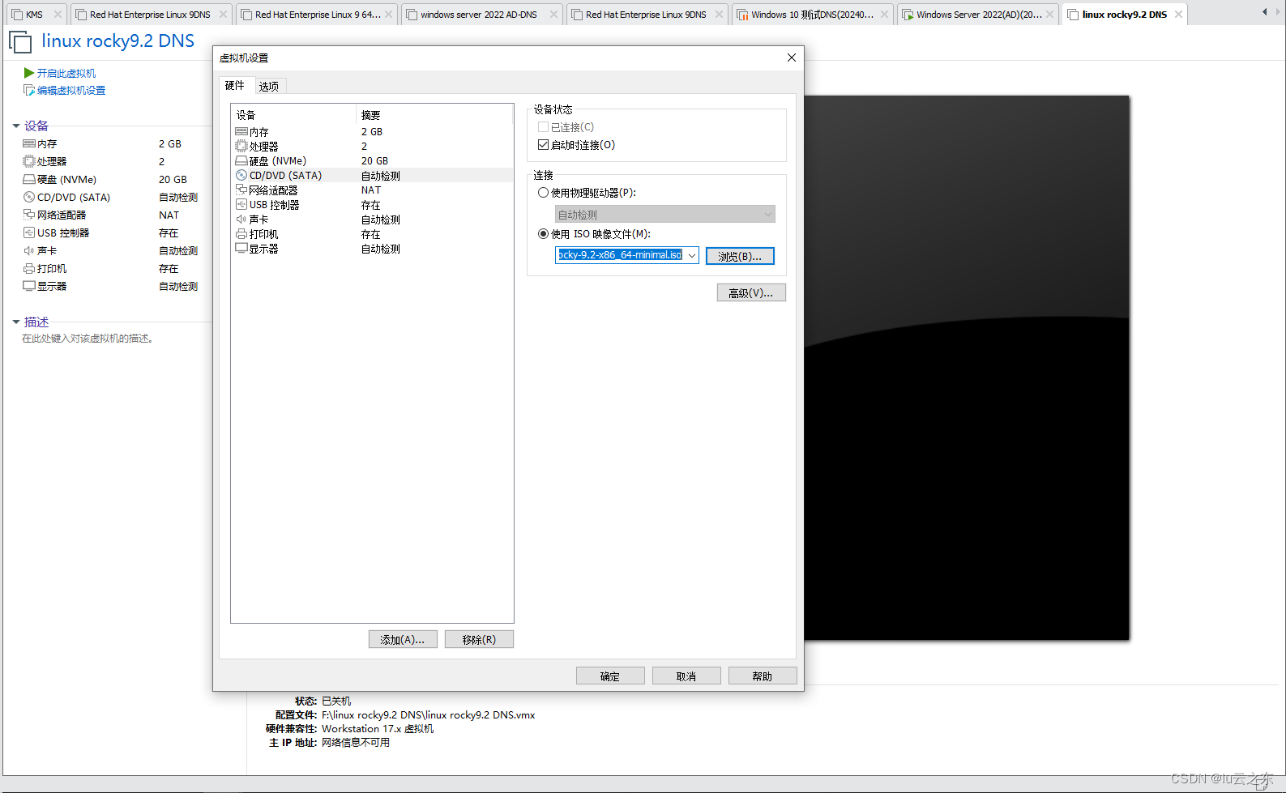Screen dimensions: 1286x793
Task: Switch to 硬件 tab in dialog
Action: coord(235,86)
